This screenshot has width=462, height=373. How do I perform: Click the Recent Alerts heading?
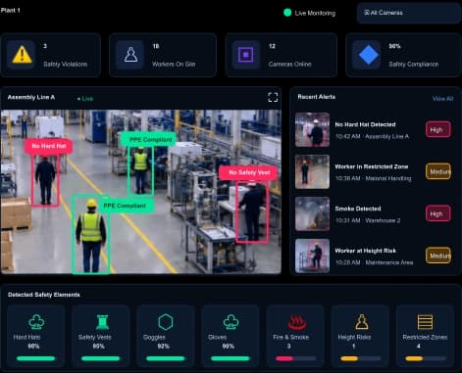[316, 97]
